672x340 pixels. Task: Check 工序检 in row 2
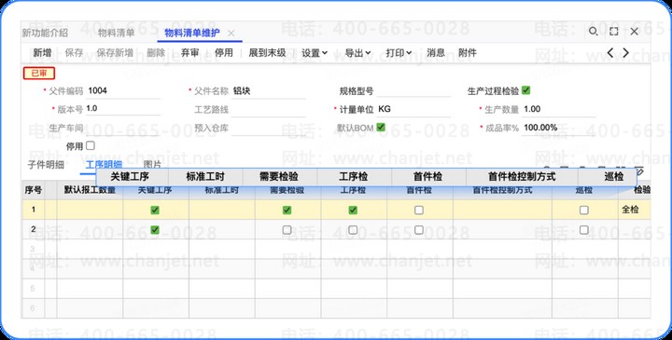353,230
